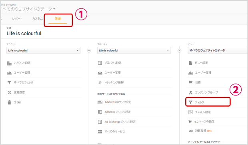
Task: Click the パーソナル ツールおよびアセット section label
Action: tap(204, 142)
